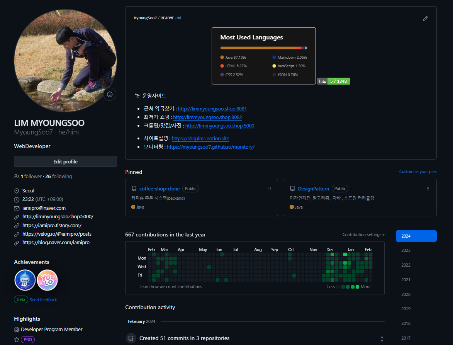Screen dimensions: 453x345
Task: Click Send feedback link
Action: click(43, 300)
